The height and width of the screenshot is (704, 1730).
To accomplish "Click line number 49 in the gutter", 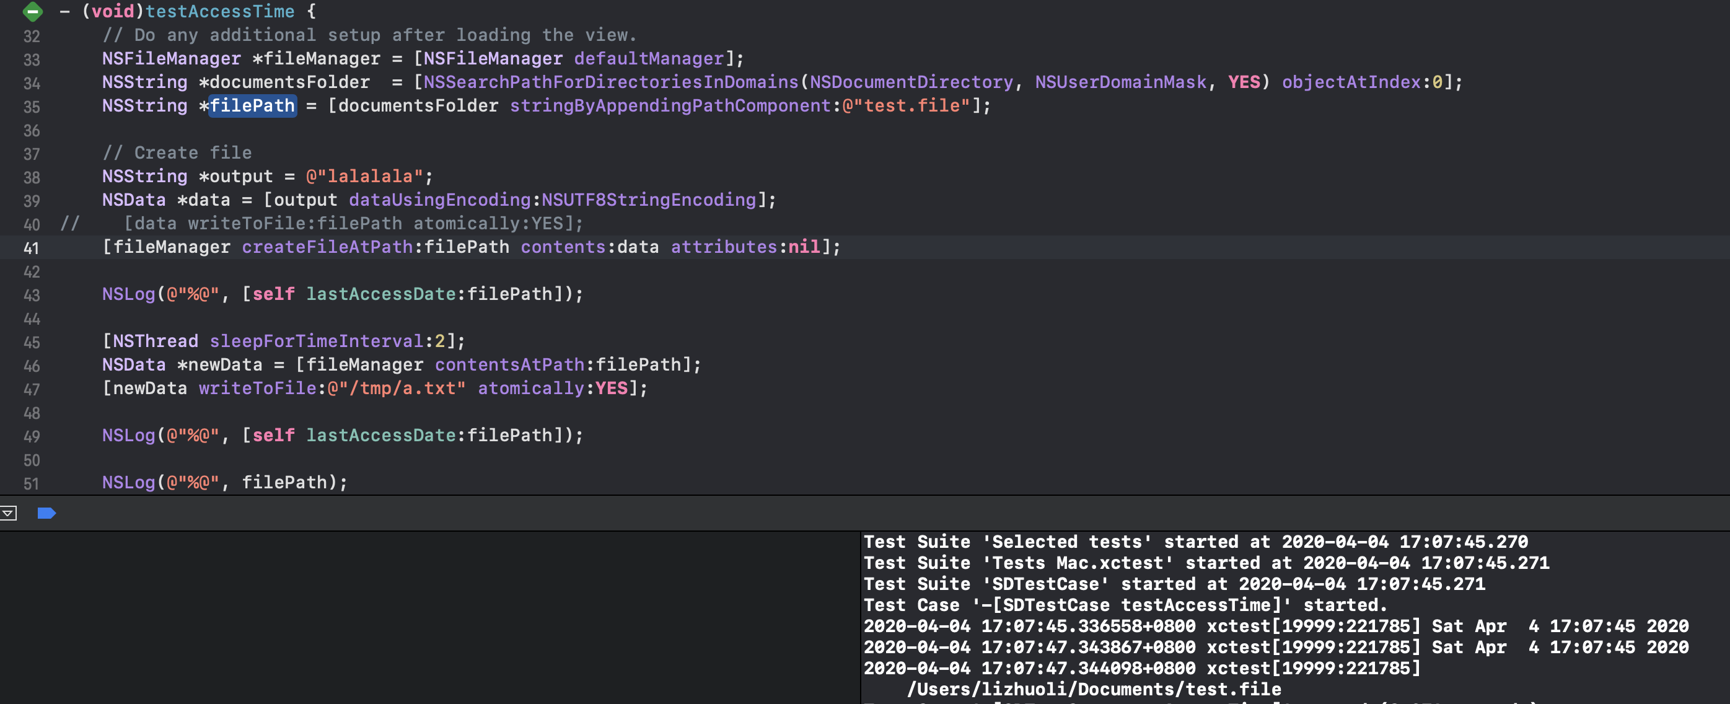I will click(x=31, y=437).
